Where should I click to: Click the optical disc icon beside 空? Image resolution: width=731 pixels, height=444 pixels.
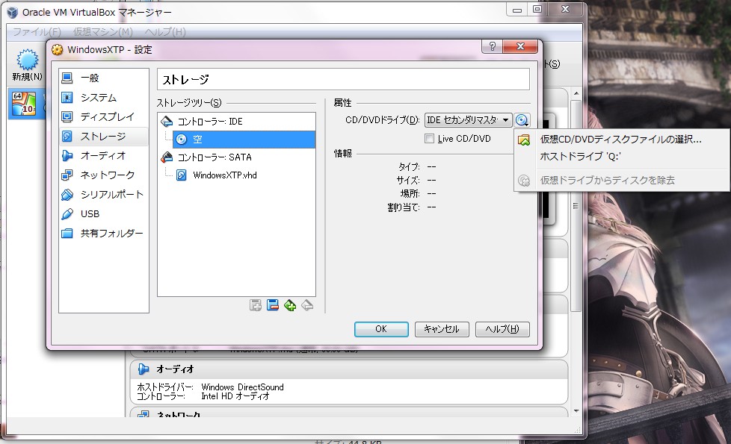click(182, 139)
